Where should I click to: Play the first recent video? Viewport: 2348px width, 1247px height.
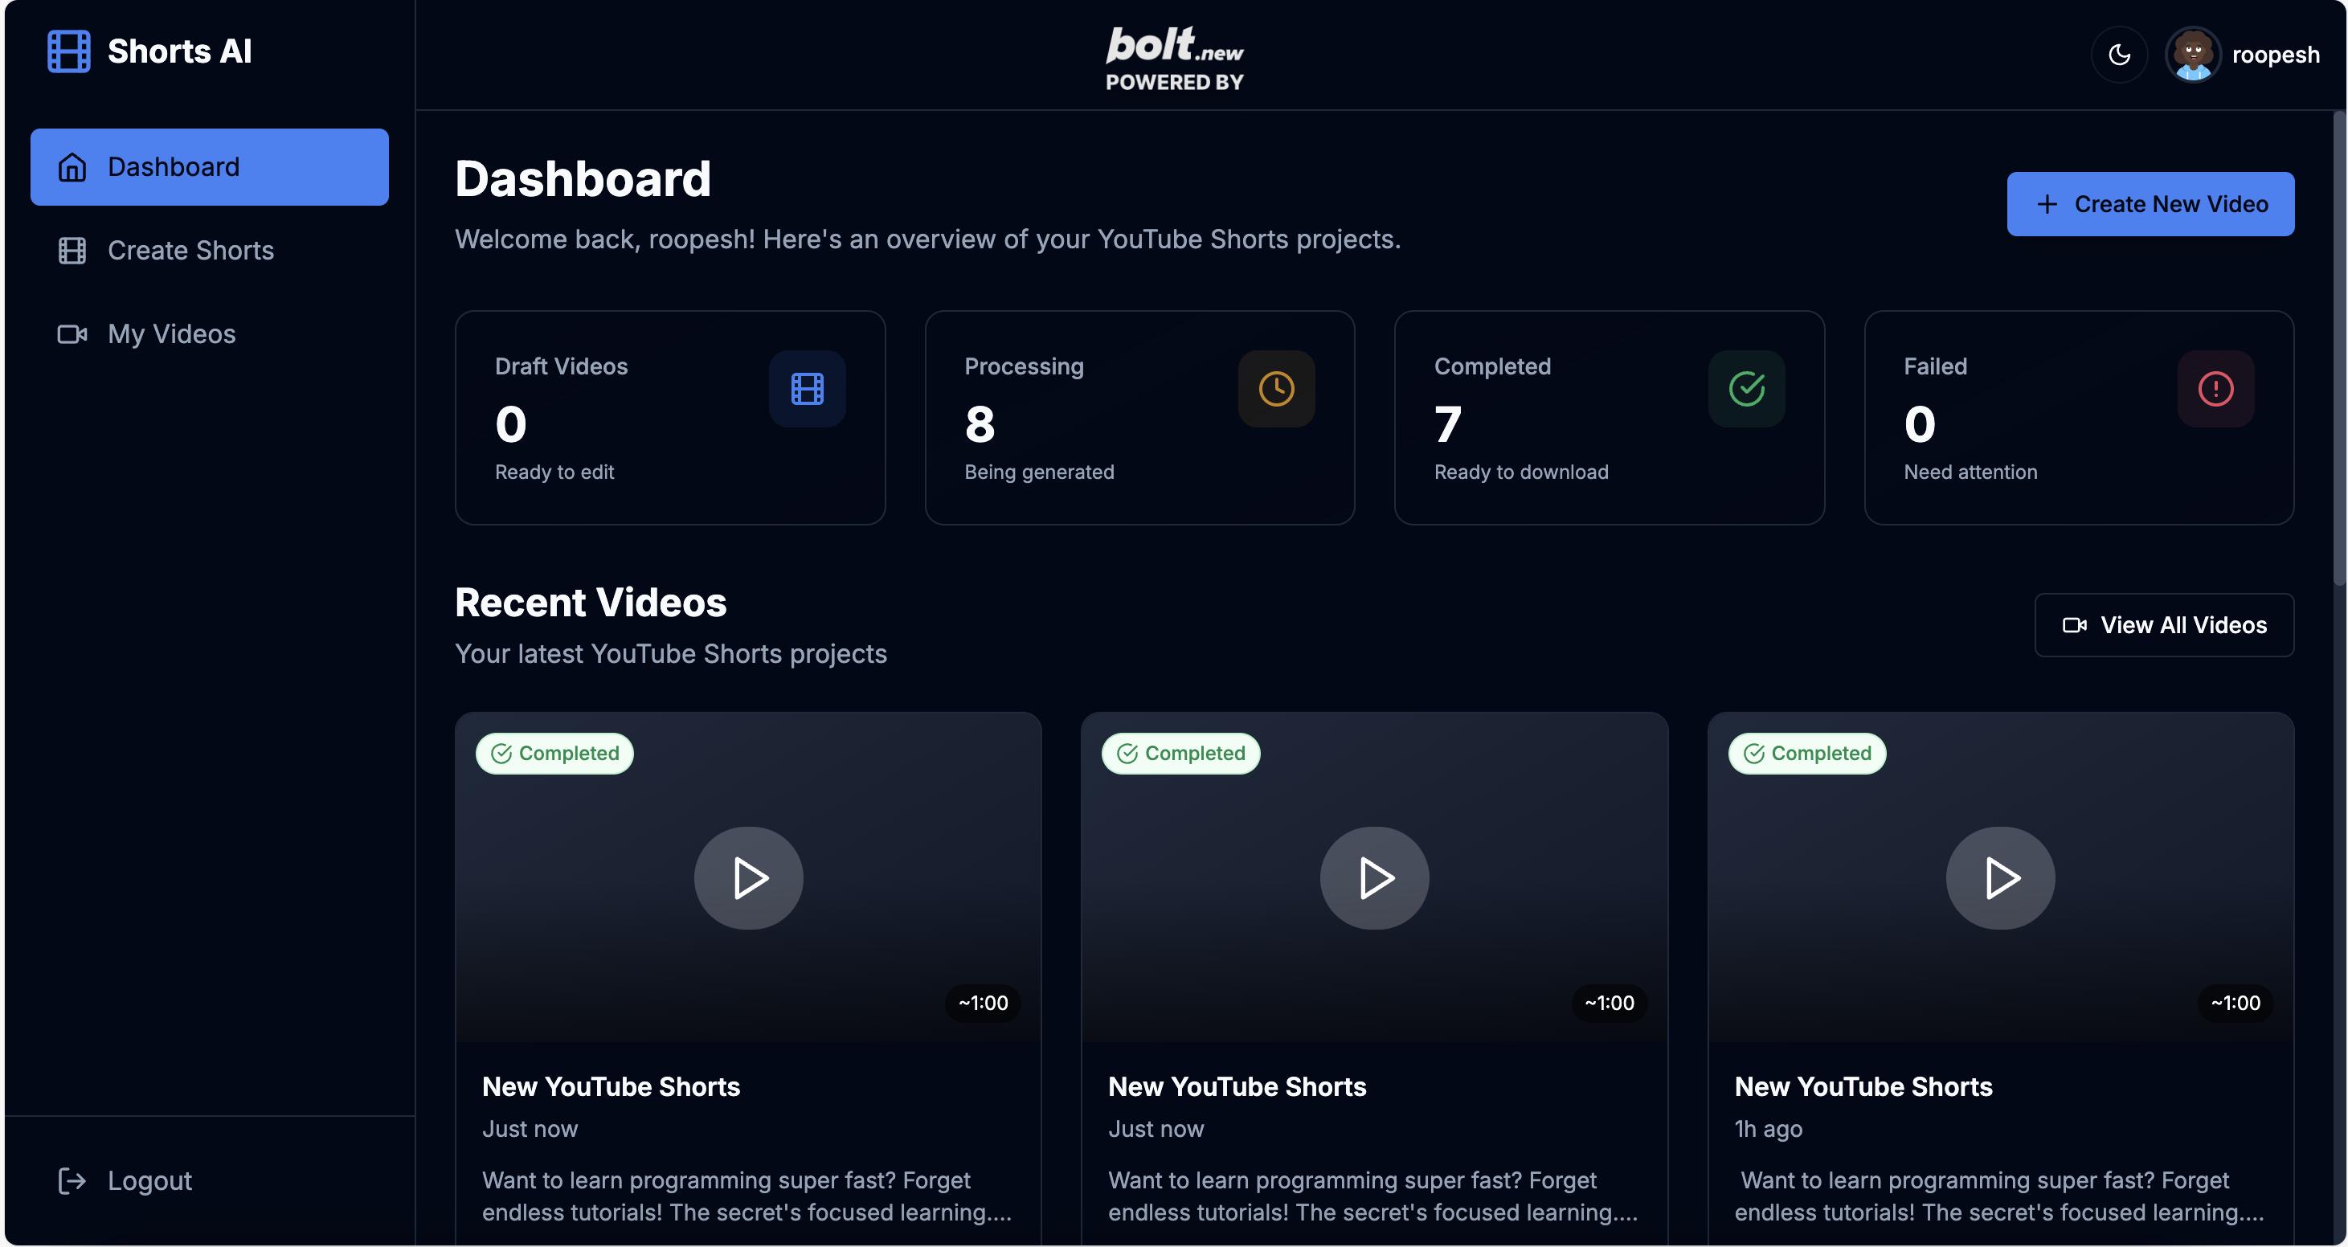(x=748, y=878)
